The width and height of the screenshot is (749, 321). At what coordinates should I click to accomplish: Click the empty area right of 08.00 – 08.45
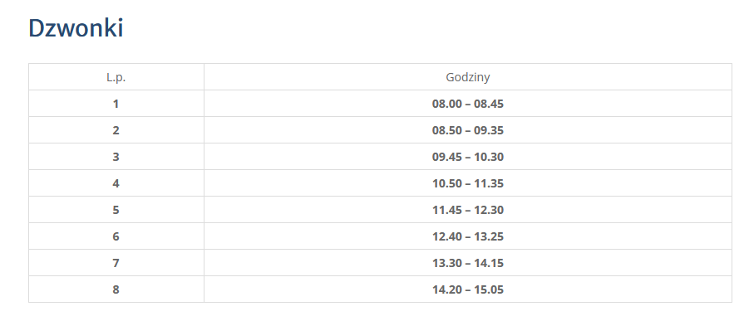pyautogui.click(x=616, y=104)
